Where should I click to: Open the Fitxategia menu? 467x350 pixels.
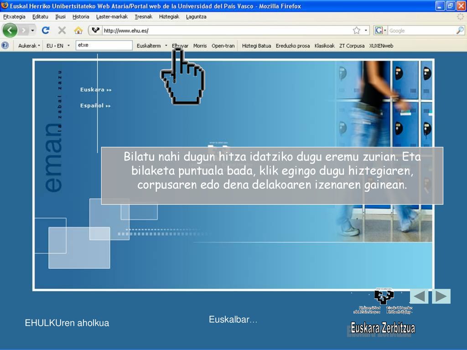coord(14,17)
